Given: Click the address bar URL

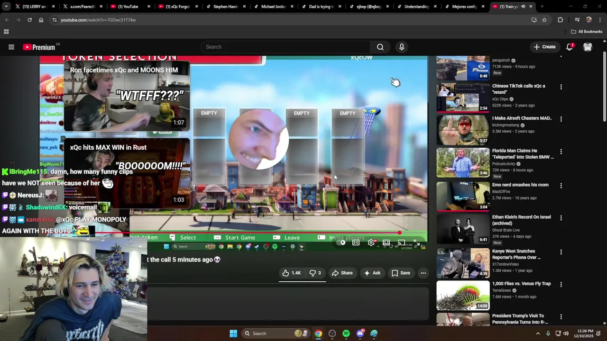Looking at the screenshot, I should (98, 20).
